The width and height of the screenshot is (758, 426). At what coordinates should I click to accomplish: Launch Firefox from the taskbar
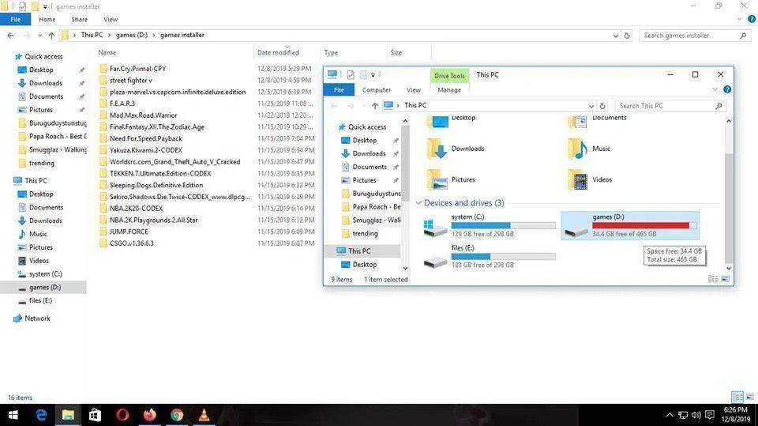pos(150,415)
